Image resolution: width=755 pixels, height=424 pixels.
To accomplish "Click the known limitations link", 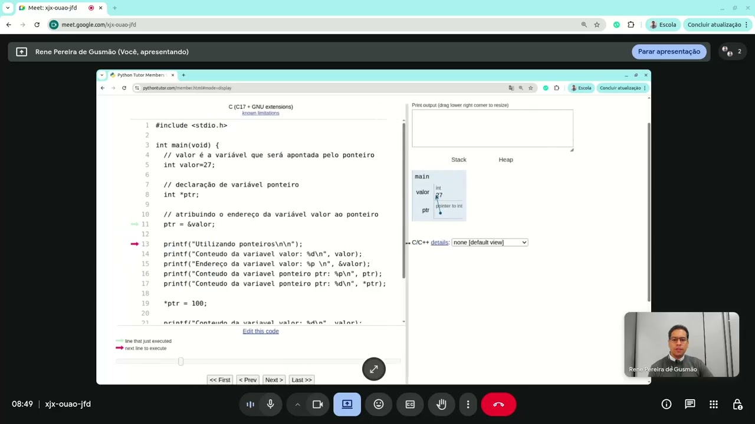I will coord(261,113).
